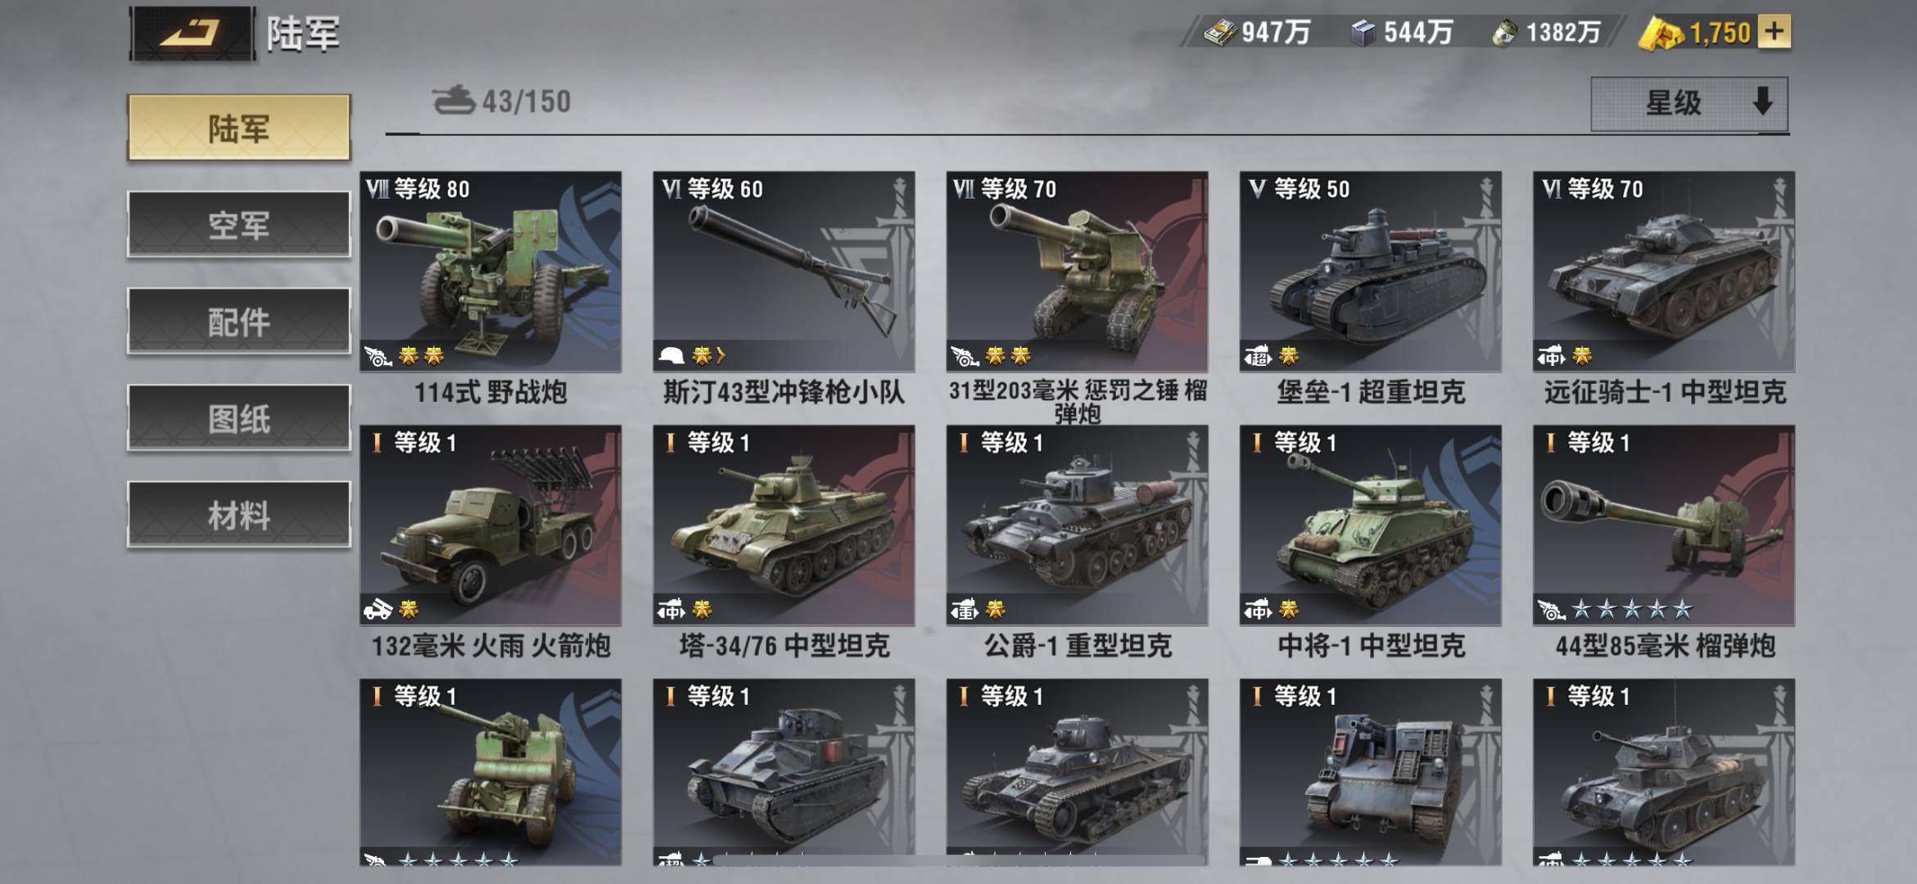Click the steel cube resource icon

[x=1363, y=33]
